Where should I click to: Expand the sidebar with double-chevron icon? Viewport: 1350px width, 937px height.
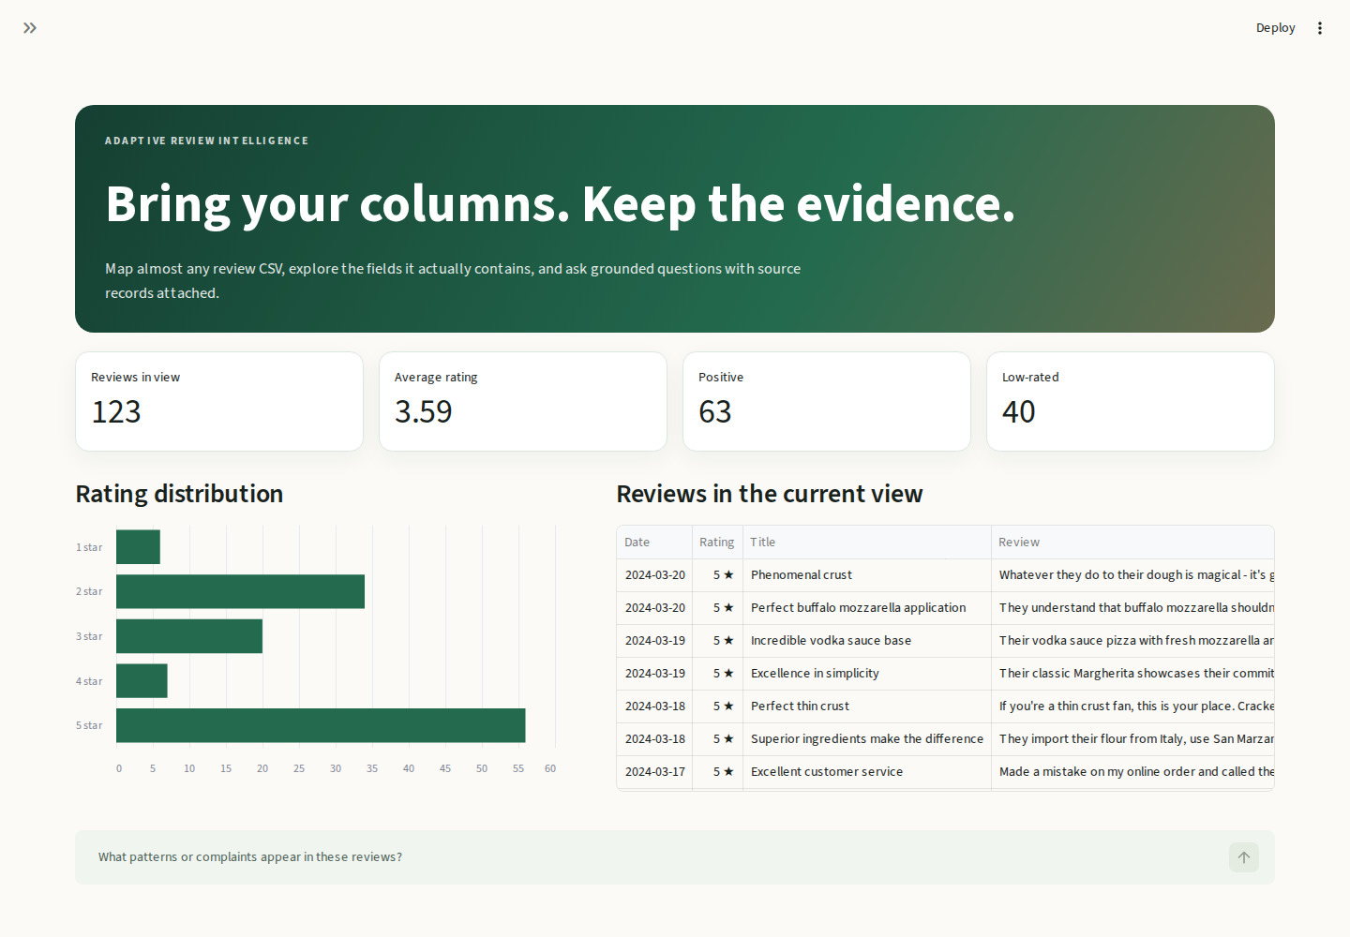tap(30, 28)
